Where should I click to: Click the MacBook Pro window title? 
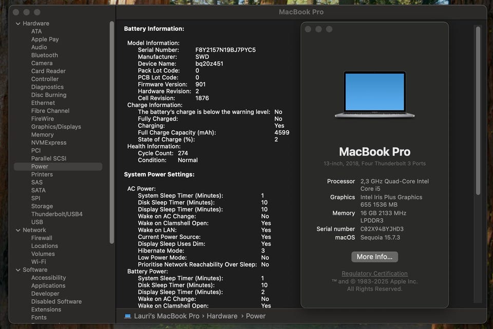pos(301,12)
